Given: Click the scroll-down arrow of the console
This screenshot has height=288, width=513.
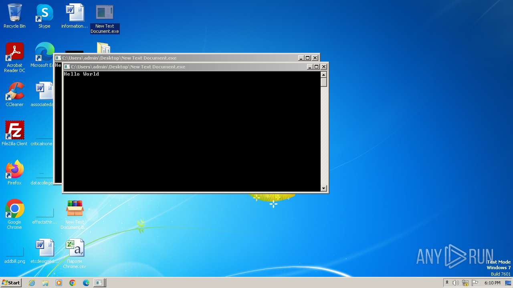Looking at the screenshot, I should pyautogui.click(x=324, y=188).
